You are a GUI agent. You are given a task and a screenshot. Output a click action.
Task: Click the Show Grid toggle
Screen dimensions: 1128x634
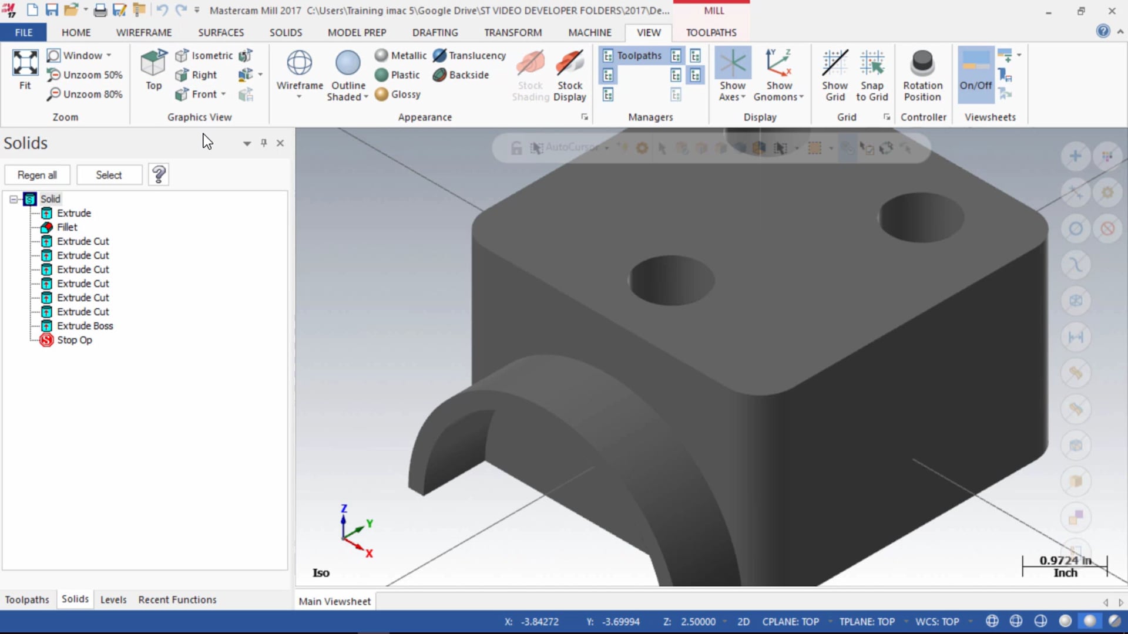pyautogui.click(x=834, y=75)
